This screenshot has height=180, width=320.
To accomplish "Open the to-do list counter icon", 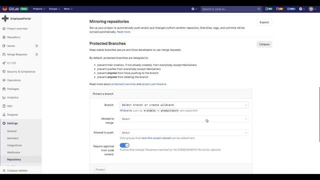I will click(291, 9).
